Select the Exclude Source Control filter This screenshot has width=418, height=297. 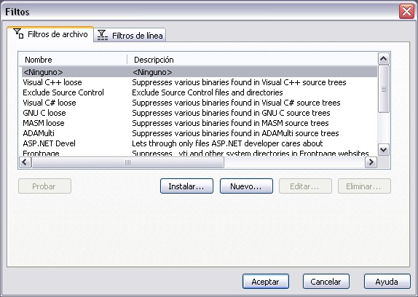199,92
